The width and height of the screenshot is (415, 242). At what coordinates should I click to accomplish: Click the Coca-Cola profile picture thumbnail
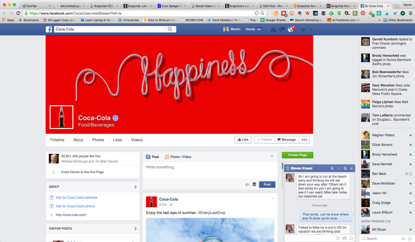(x=61, y=117)
